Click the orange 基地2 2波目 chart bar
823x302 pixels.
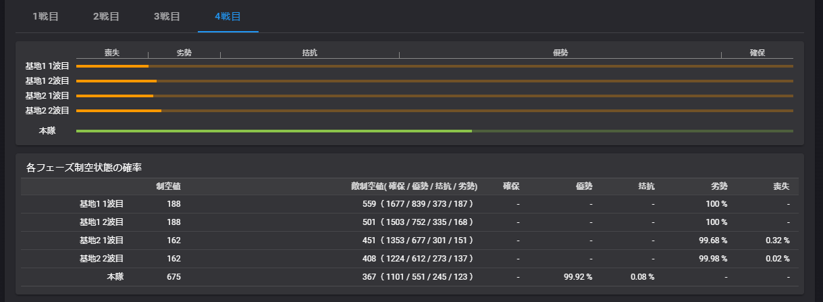[x=119, y=110]
